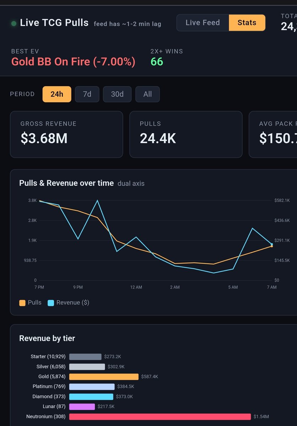
Task: Click the $273.2K Starter value
Action: [113, 357]
